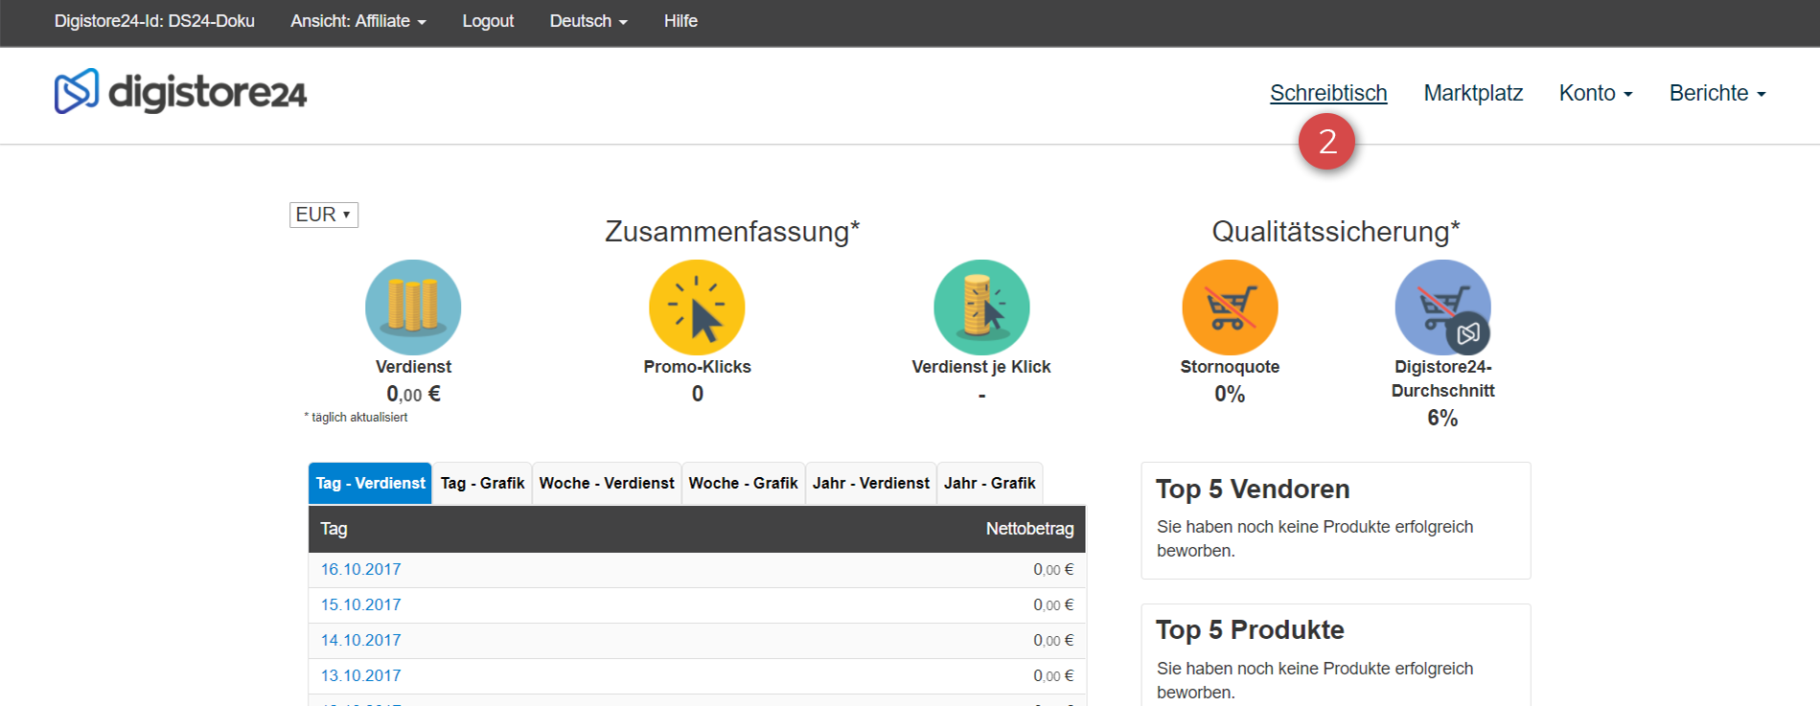
Task: Switch to the Jahr - Grafik tab
Action: pos(989,483)
